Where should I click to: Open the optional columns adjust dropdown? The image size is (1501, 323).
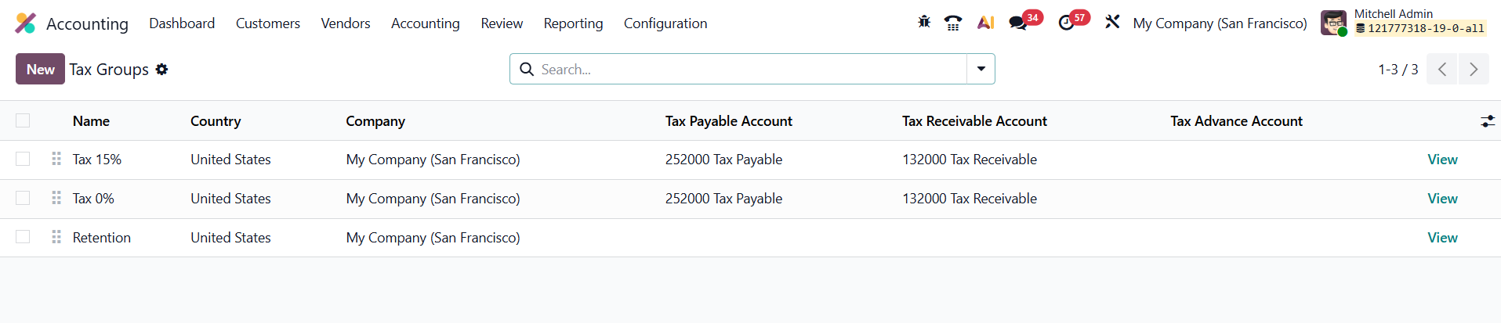(1487, 121)
